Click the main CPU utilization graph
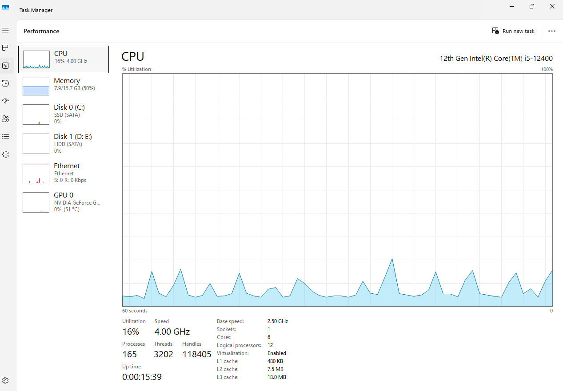This screenshot has width=563, height=391. click(337, 190)
